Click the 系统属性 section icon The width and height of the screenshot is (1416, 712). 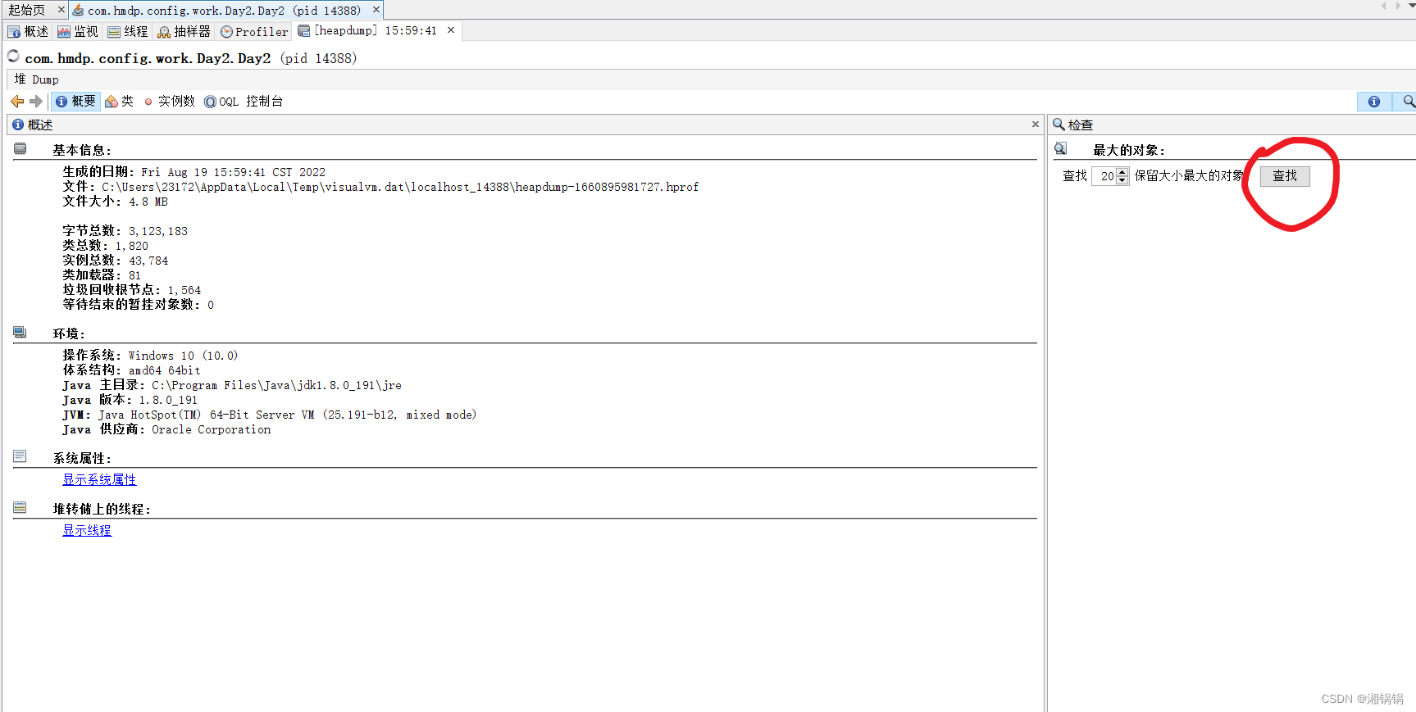[x=20, y=456]
